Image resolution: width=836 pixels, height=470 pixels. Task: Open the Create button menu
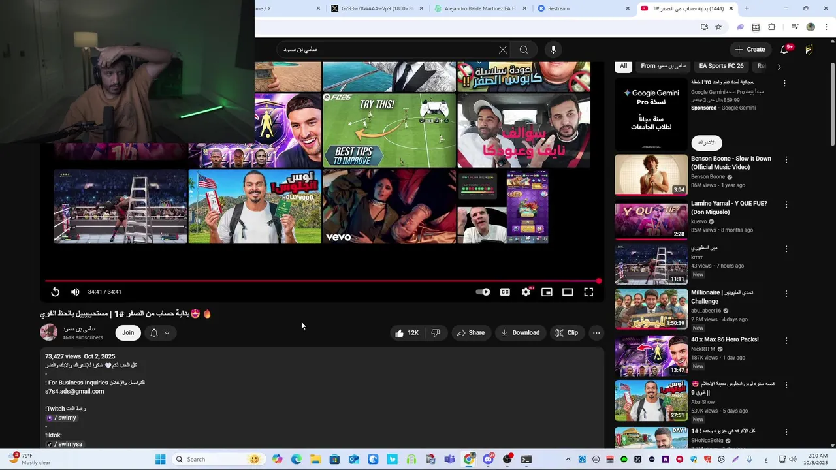(x=750, y=50)
